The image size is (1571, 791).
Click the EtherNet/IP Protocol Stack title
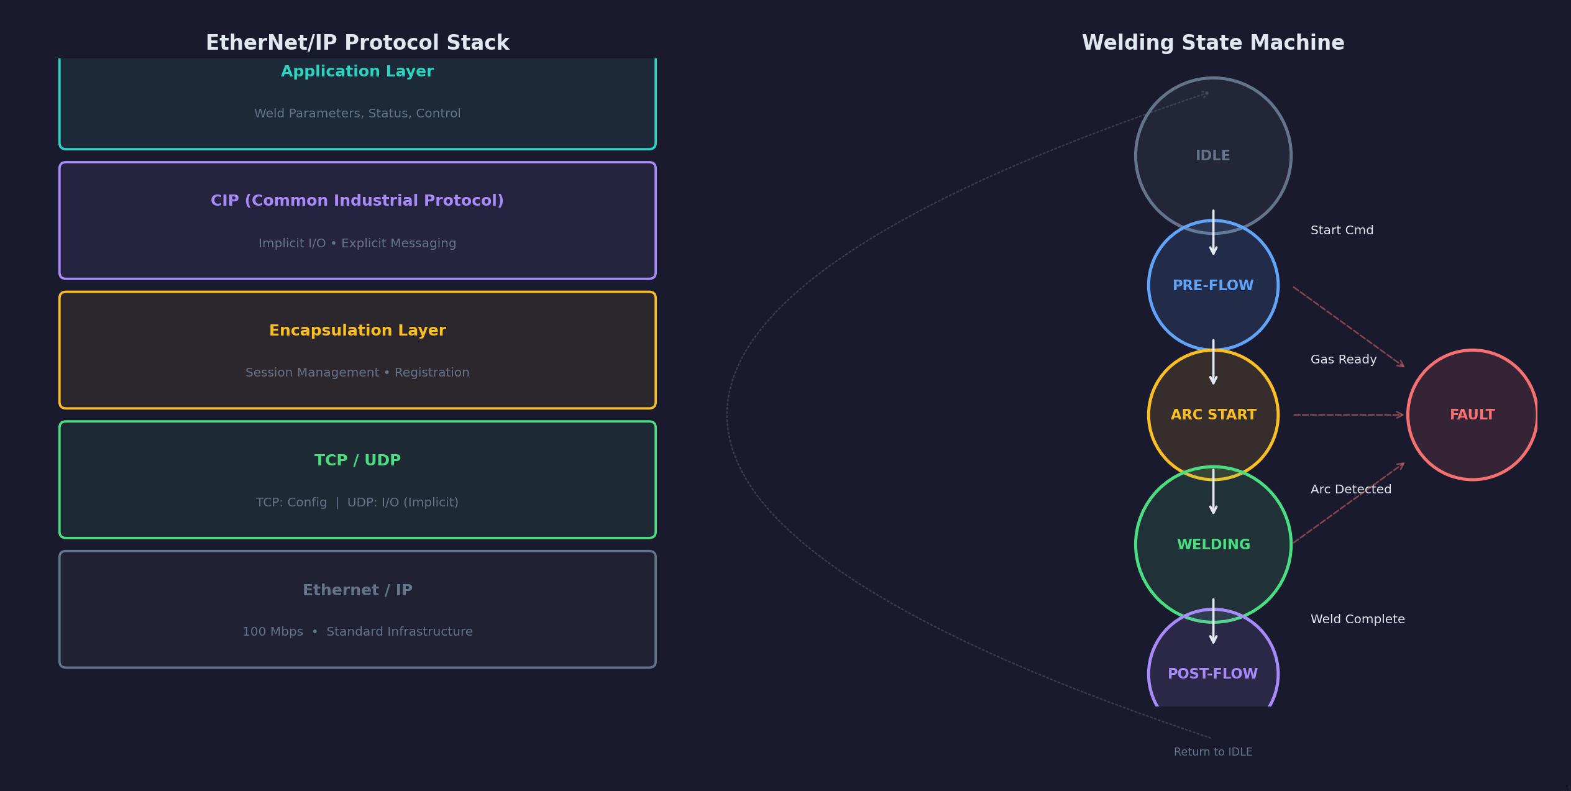357,43
